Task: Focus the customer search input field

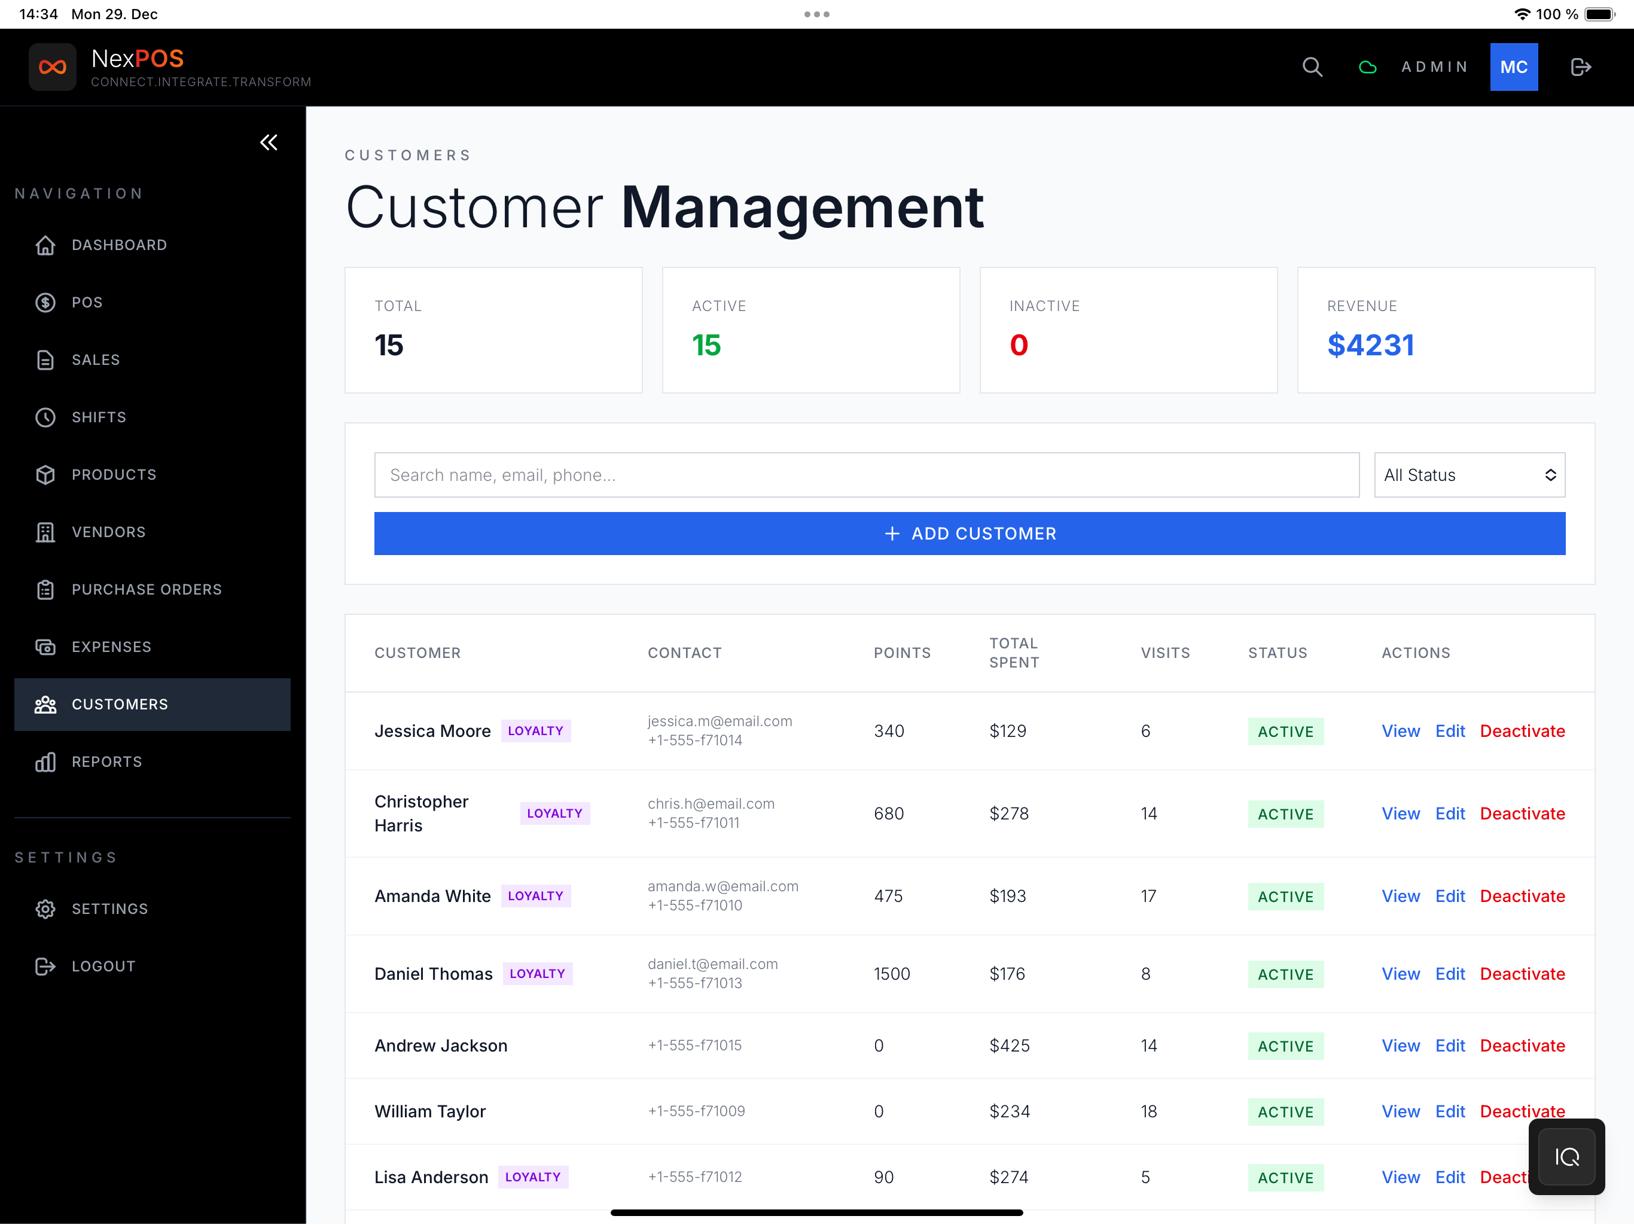Action: (866, 475)
